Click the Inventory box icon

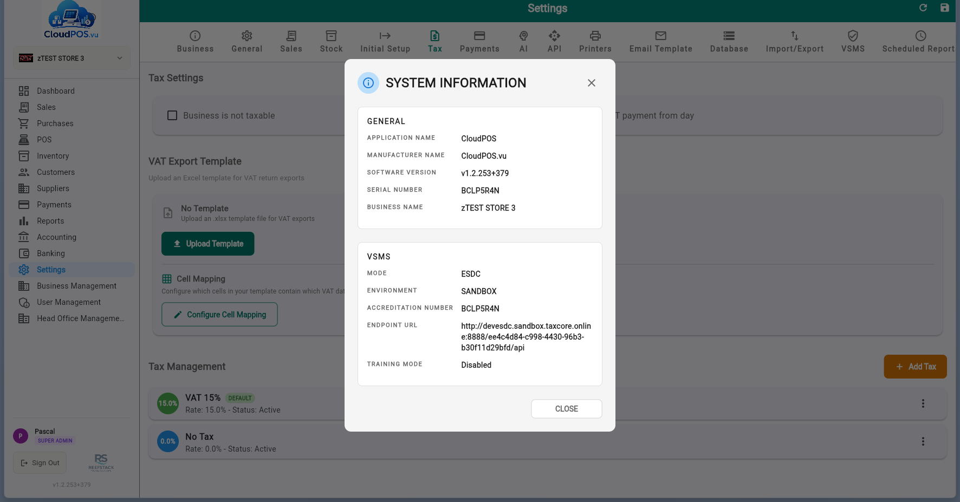(24, 156)
